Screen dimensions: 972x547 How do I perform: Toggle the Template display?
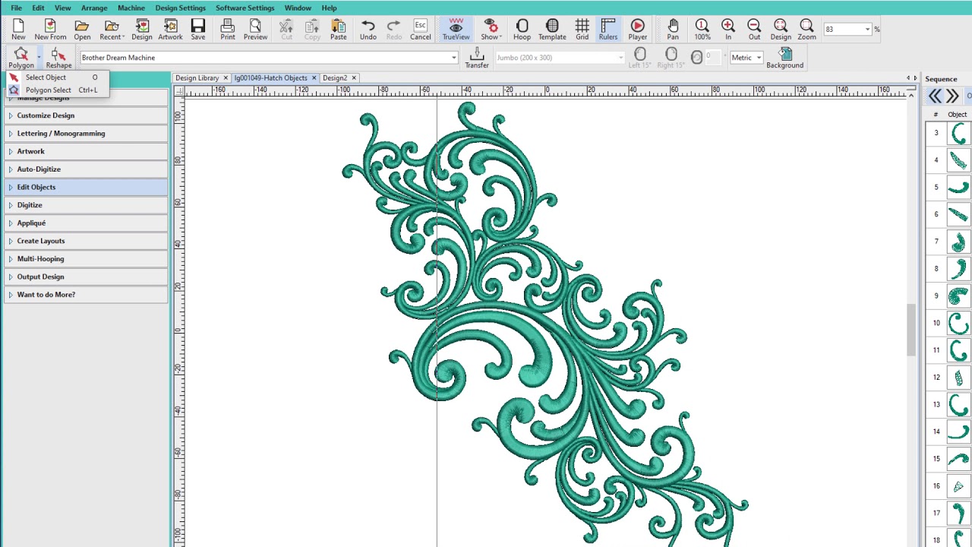pos(552,30)
